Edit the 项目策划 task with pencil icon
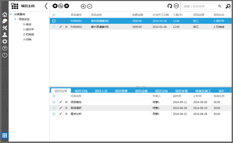 click(x=61, y=102)
